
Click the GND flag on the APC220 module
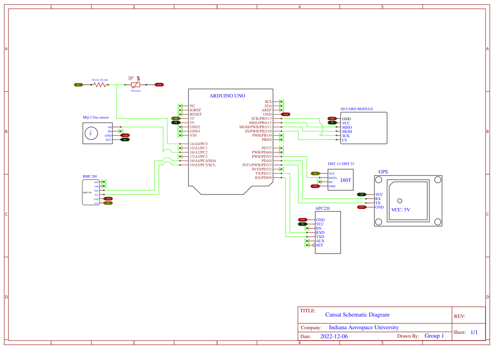(x=303, y=220)
